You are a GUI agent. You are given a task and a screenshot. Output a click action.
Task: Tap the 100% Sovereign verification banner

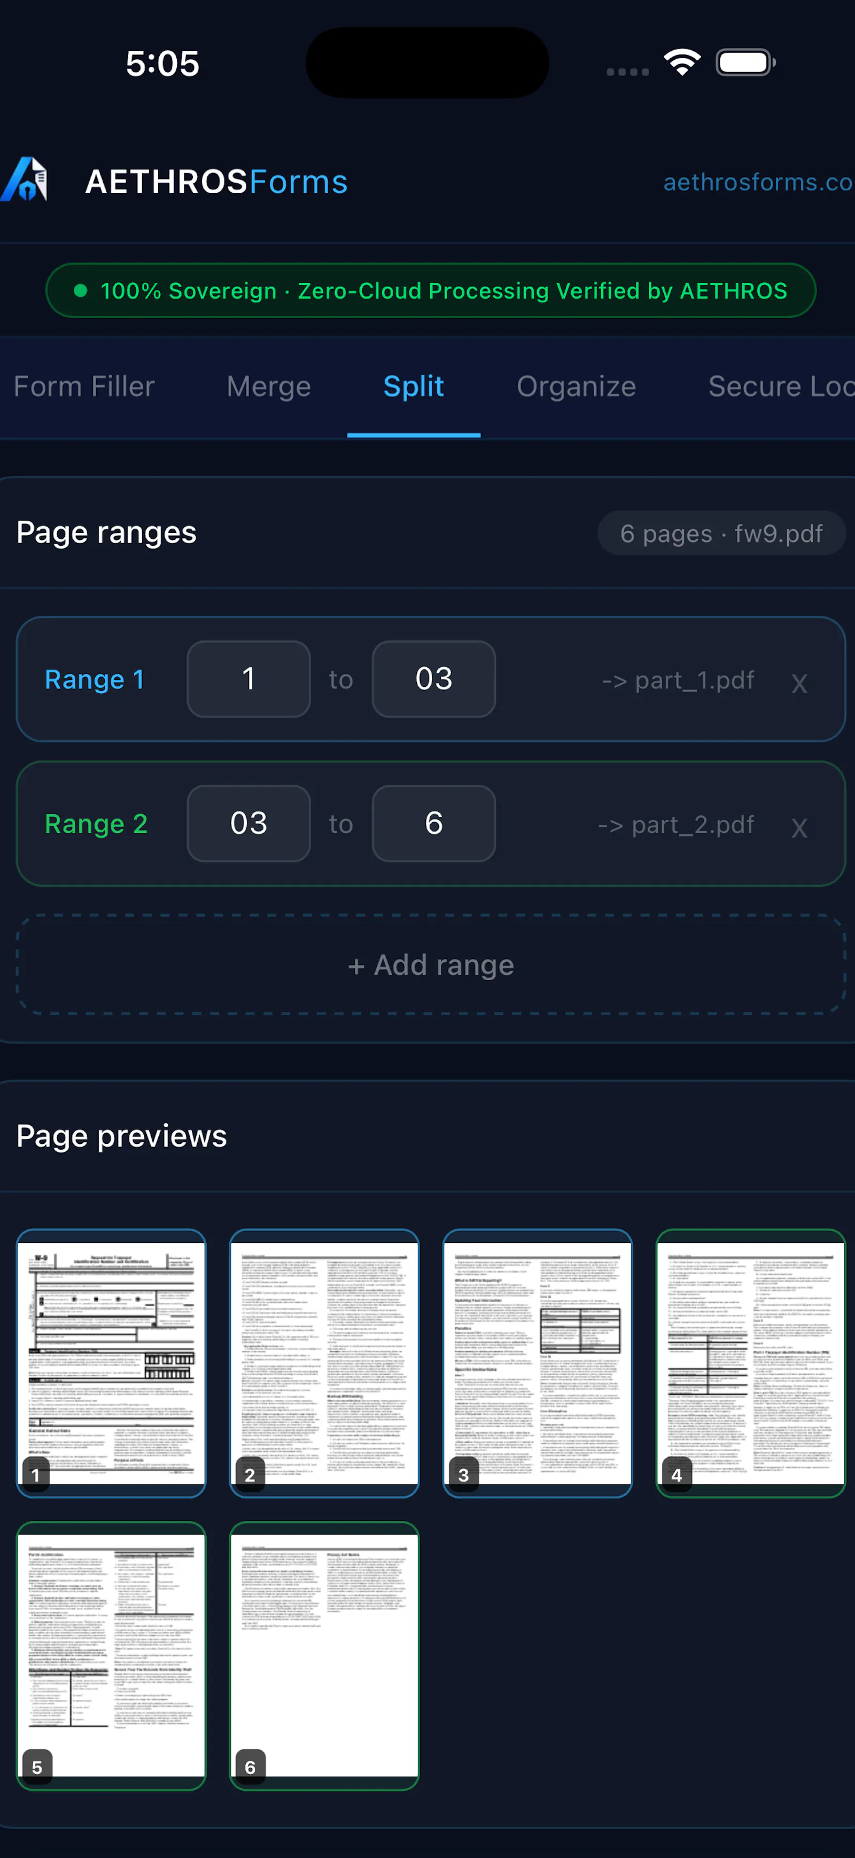coord(431,291)
